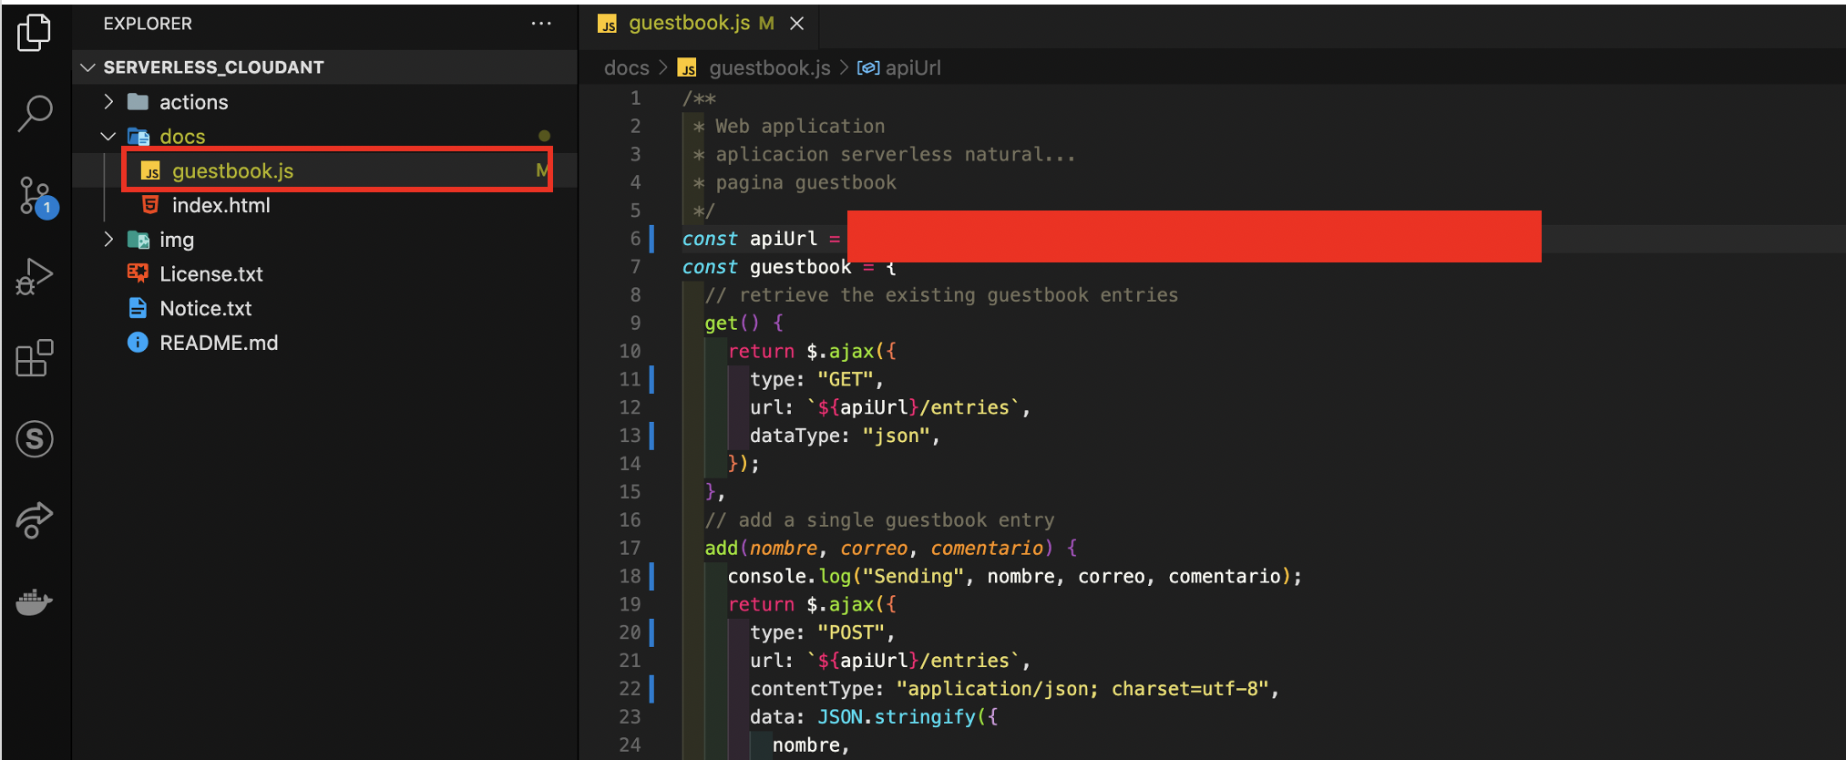This screenshot has width=1846, height=760.
Task: Collapse the SERVERLESS_CLOUDANT section
Action: click(x=88, y=67)
